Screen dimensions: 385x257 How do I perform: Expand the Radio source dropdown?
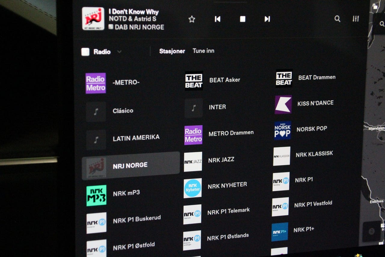point(119,52)
